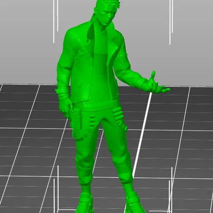Click the shoe below the other leg
Image resolution: width=213 pixels, height=213 pixels.
(134, 204)
